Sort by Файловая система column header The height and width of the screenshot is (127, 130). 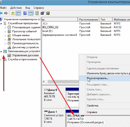[x=121, y=20]
